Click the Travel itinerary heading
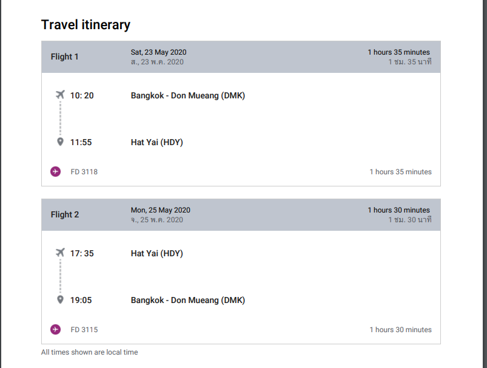 click(86, 25)
